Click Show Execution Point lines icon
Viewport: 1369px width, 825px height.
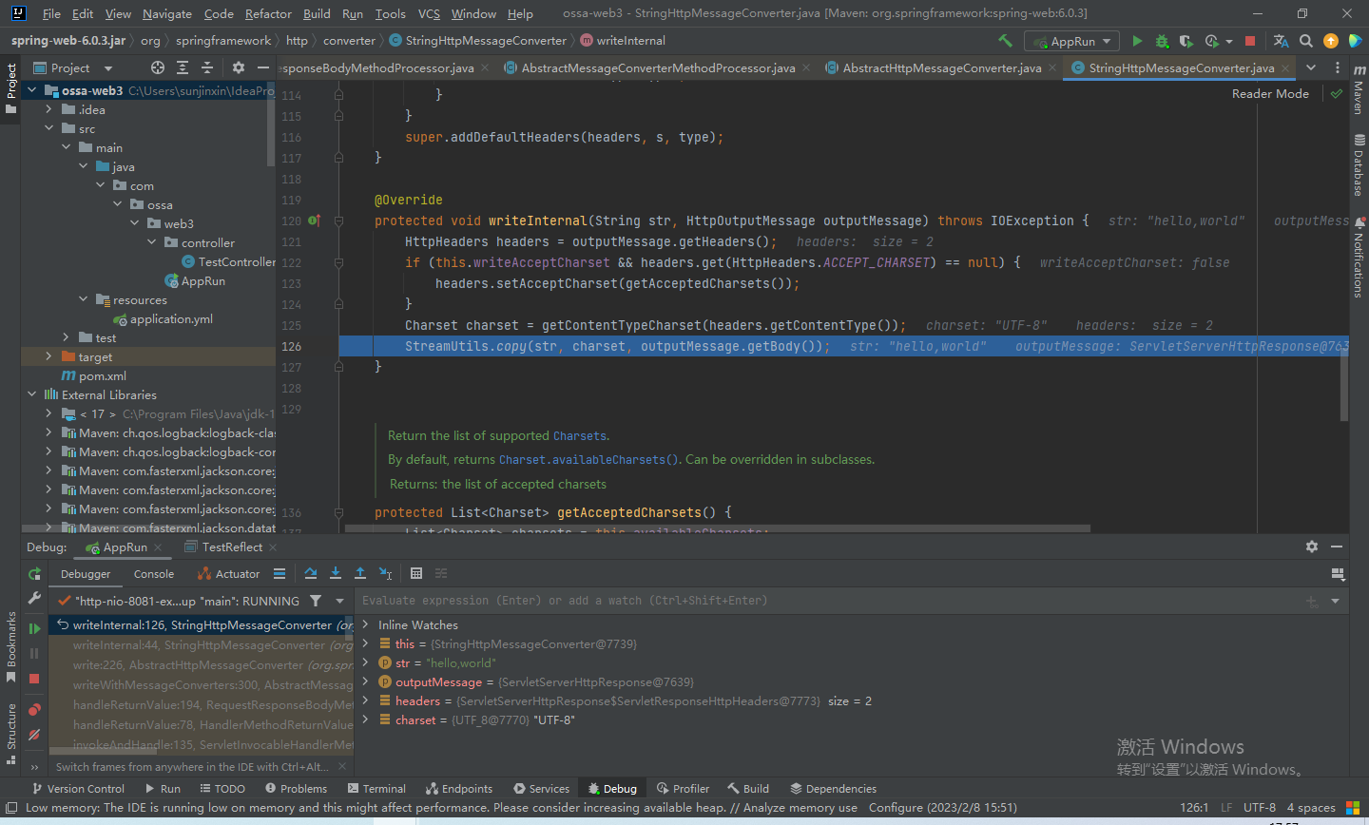point(280,573)
